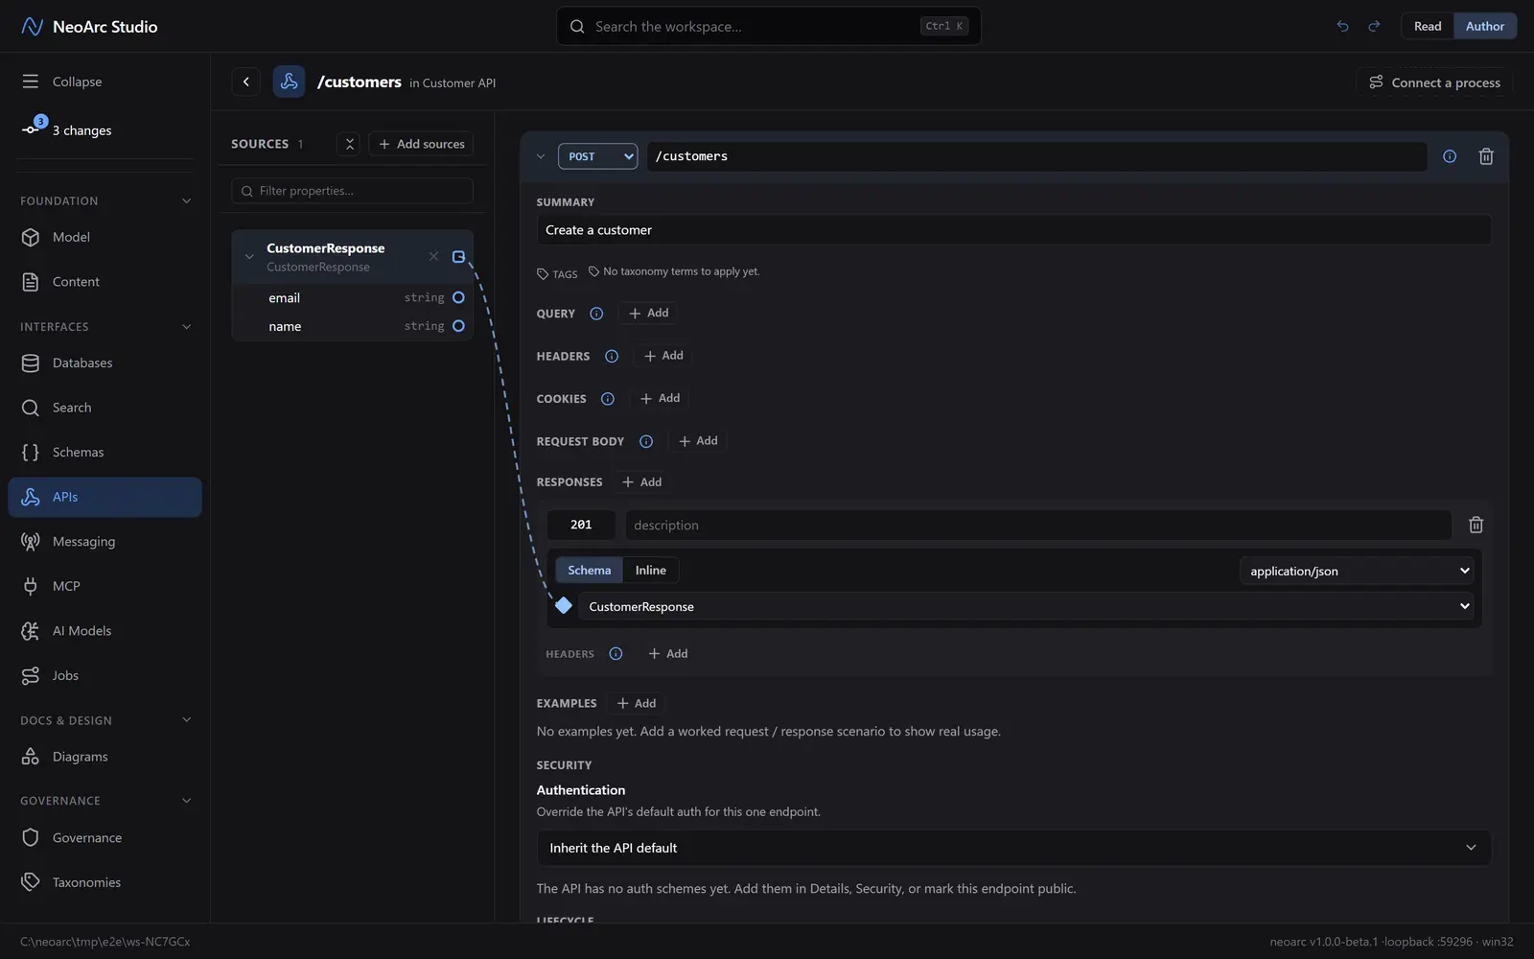
Task: Open the Content section
Action: [x=105, y=282]
